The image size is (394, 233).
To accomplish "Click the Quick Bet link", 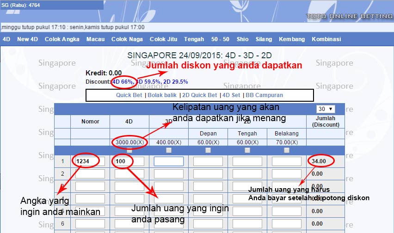I will [129, 95].
